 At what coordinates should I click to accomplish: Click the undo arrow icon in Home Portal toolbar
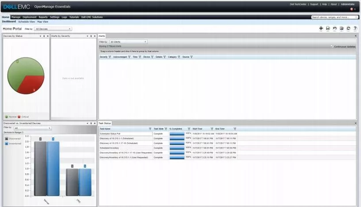point(335,28)
